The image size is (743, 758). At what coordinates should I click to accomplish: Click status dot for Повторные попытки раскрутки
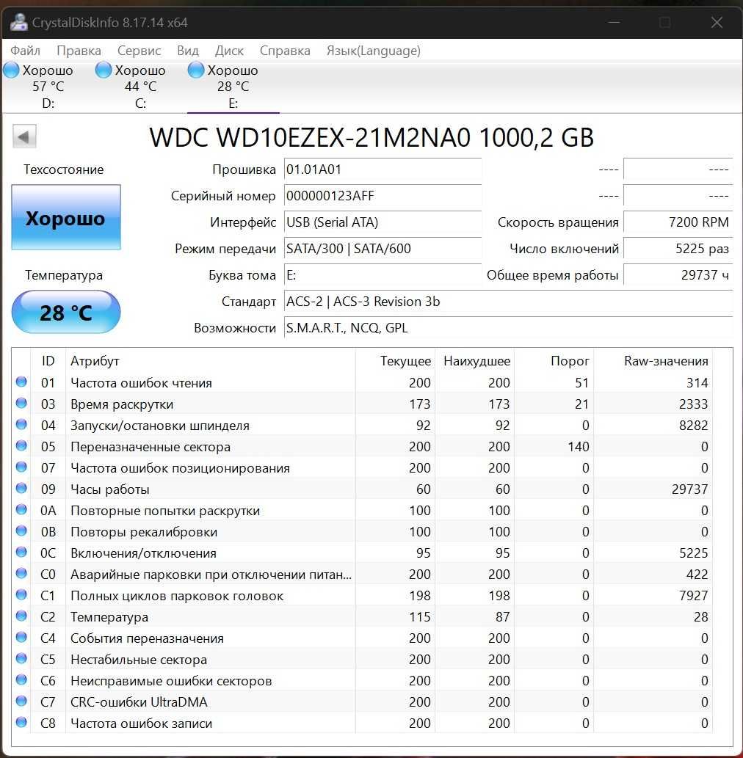(21, 509)
